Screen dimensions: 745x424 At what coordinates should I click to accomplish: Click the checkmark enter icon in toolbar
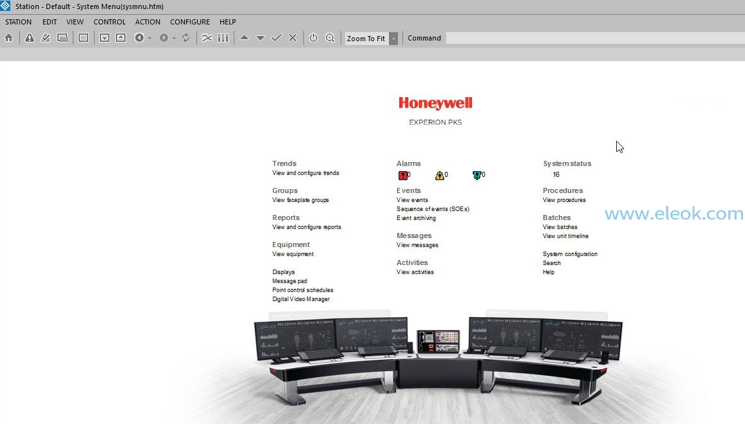point(276,38)
